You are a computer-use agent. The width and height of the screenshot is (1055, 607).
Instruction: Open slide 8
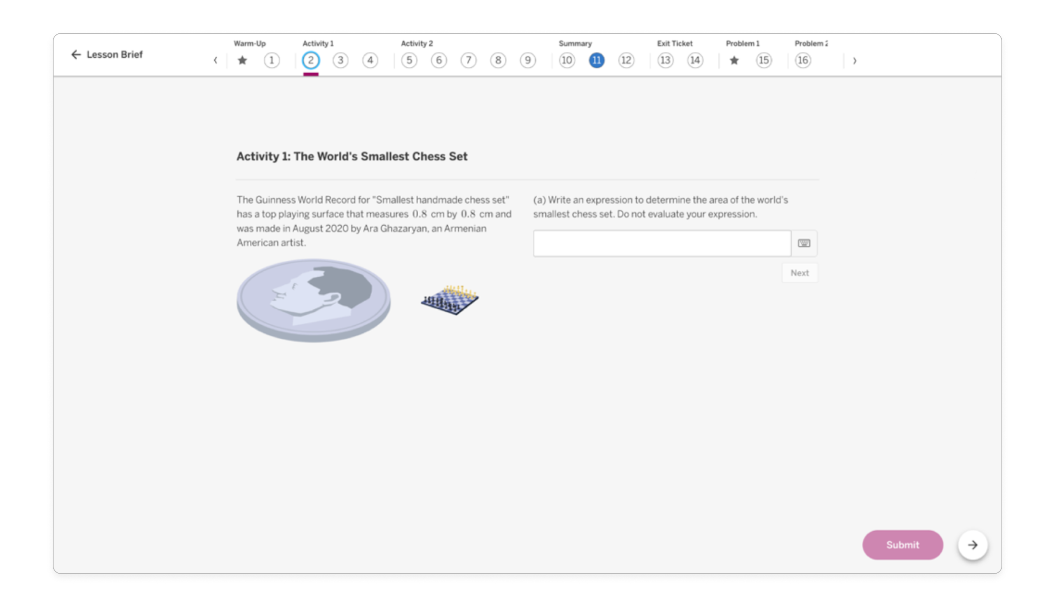click(x=498, y=61)
